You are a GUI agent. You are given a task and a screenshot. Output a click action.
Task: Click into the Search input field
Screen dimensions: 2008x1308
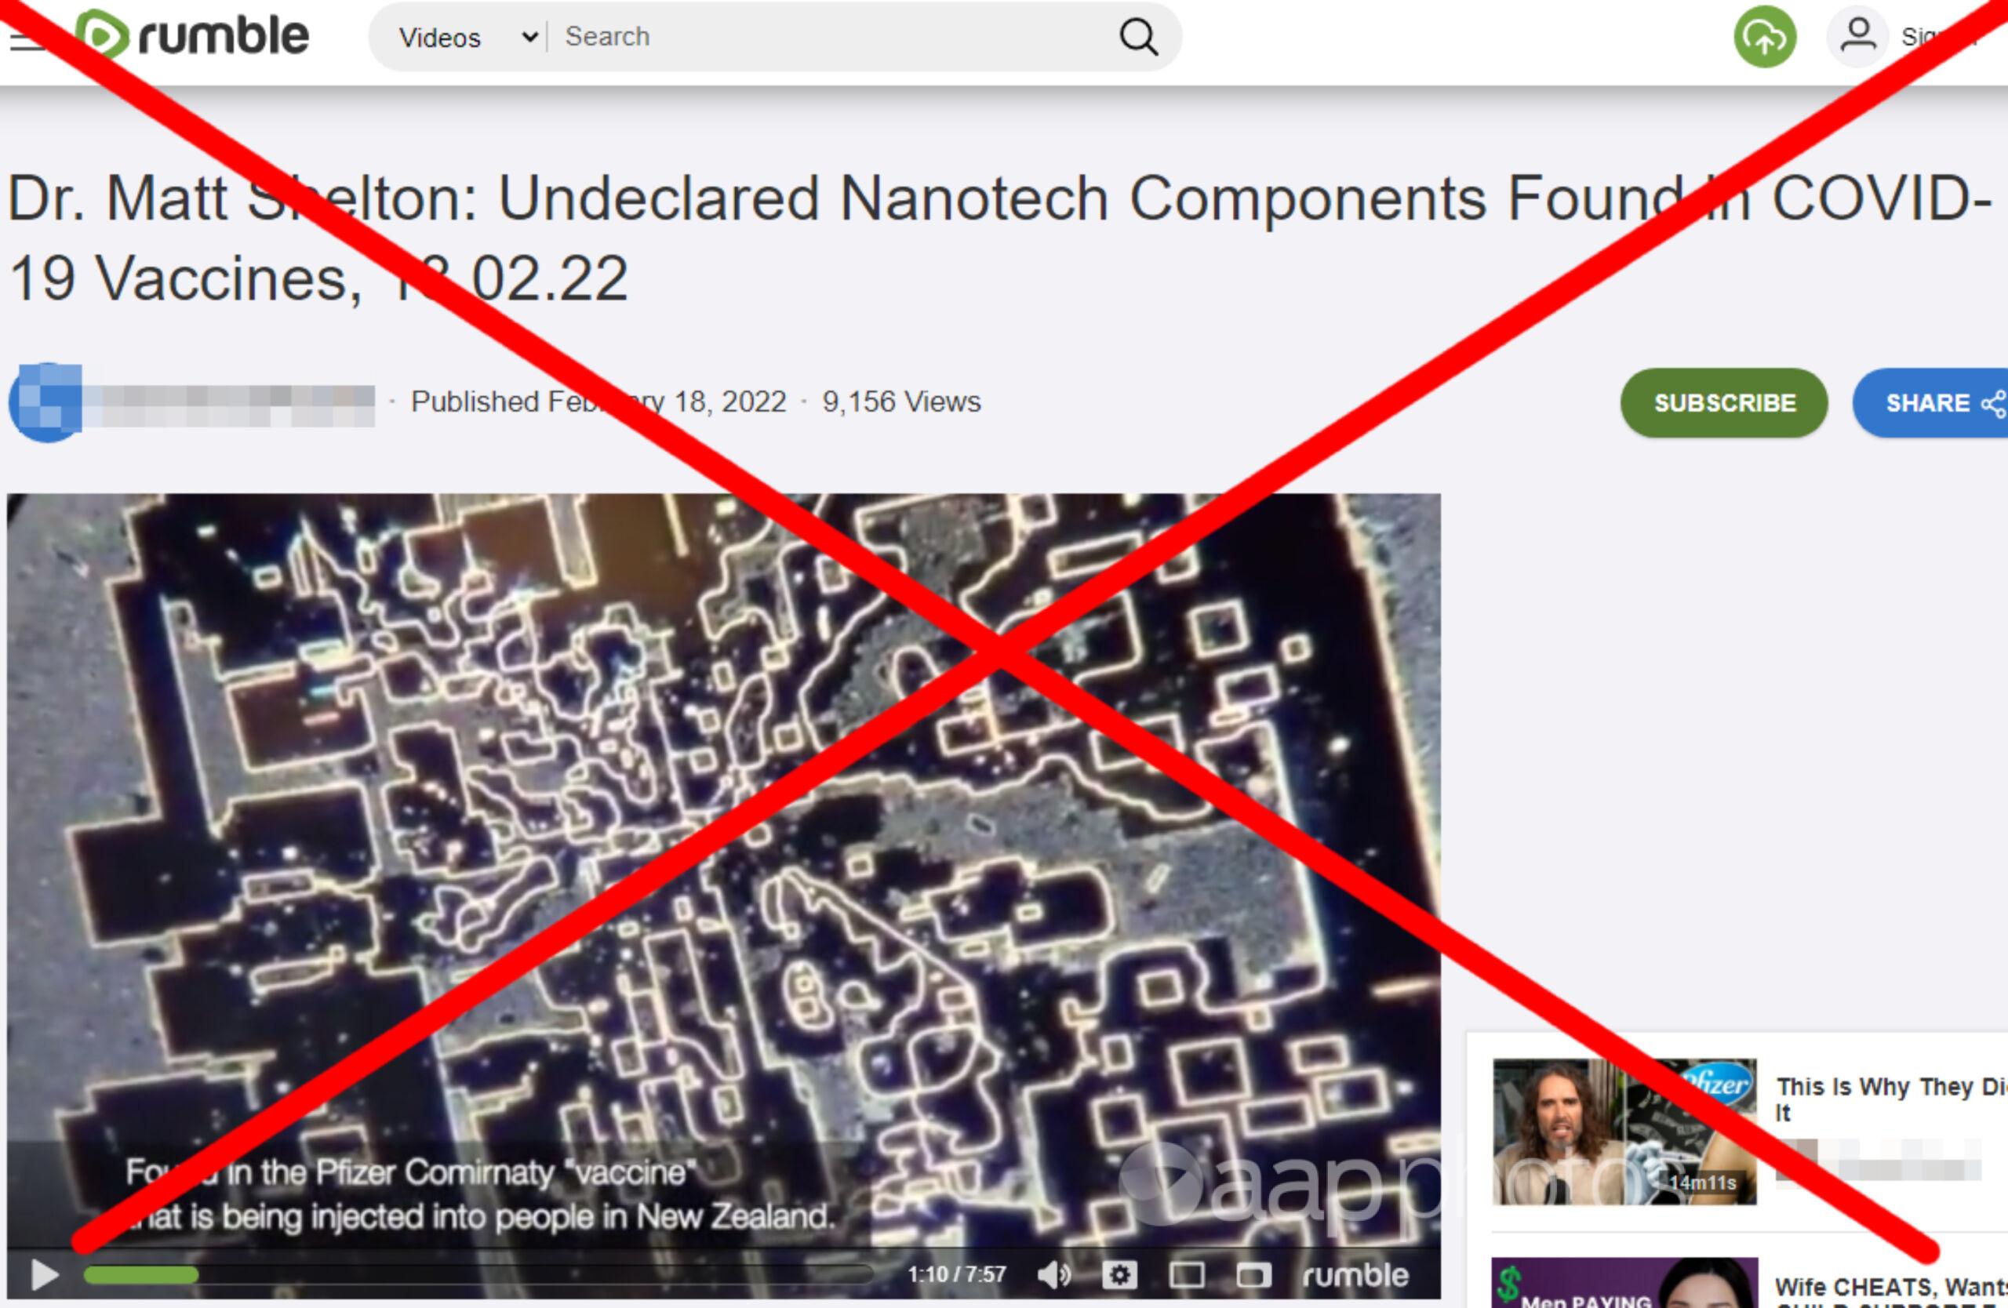831,37
